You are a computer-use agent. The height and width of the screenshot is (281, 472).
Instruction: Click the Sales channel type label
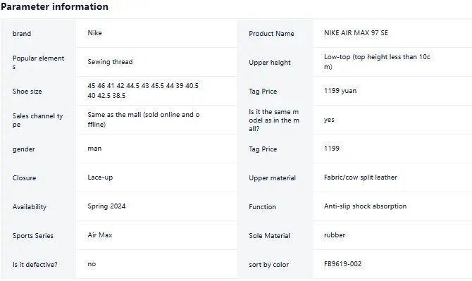point(37,120)
